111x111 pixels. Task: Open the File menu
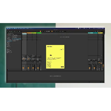[x=12, y=28]
